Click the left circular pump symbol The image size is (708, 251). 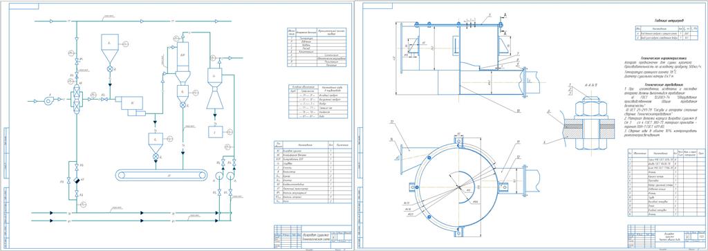219,175
